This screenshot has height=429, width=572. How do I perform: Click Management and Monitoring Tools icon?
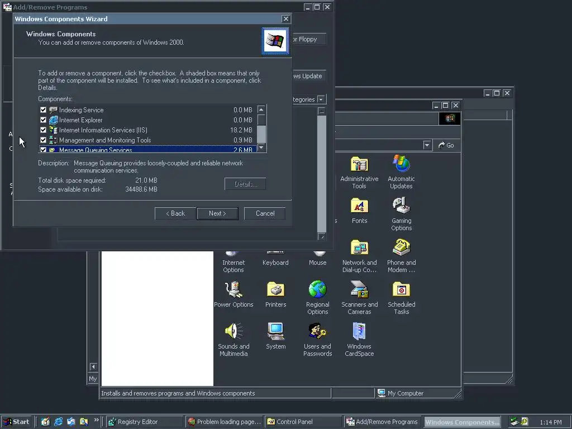pyautogui.click(x=53, y=140)
